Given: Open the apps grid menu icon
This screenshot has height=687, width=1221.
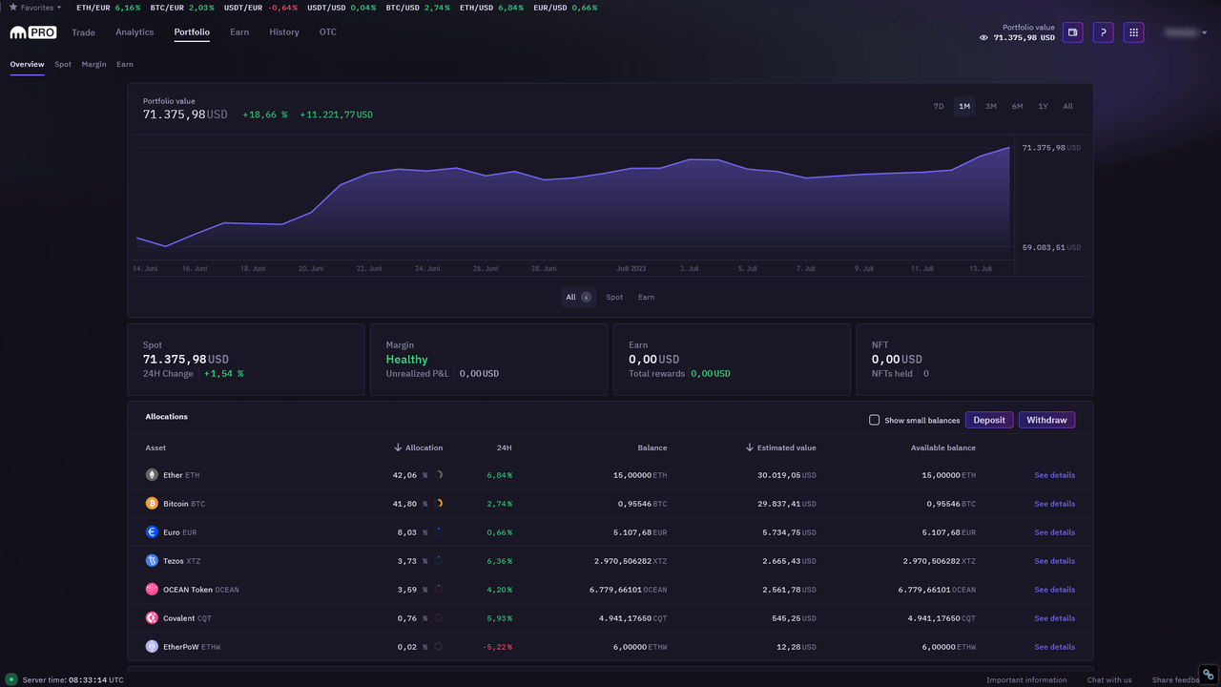Looking at the screenshot, I should pyautogui.click(x=1133, y=32).
